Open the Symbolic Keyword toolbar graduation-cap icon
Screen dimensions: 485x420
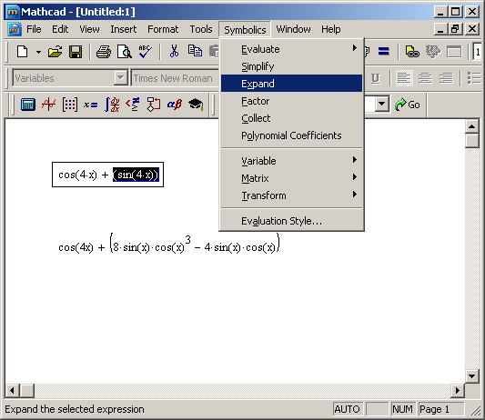(x=196, y=105)
